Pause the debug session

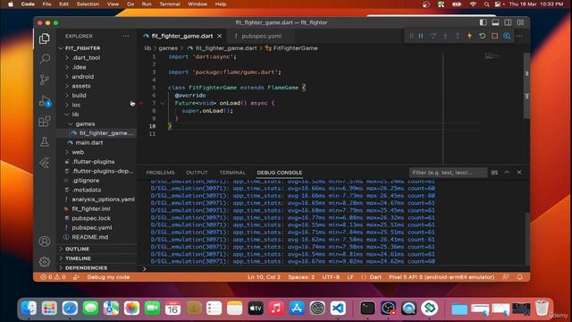[421, 36]
